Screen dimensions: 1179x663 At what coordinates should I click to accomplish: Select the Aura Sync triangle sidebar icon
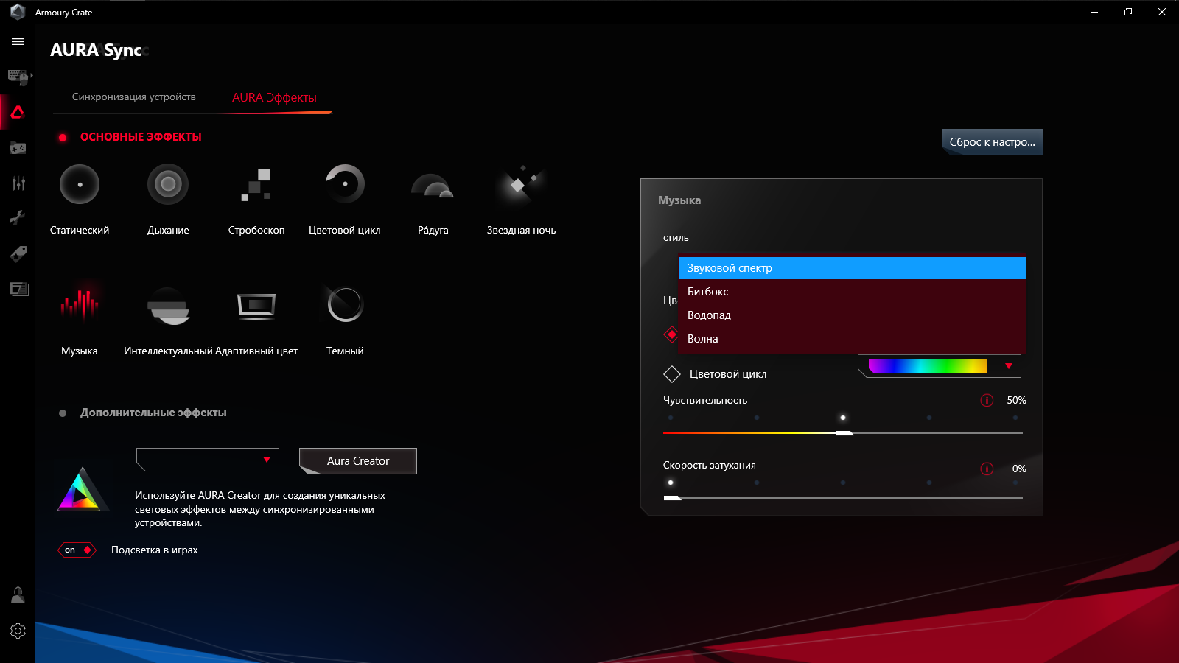point(18,112)
